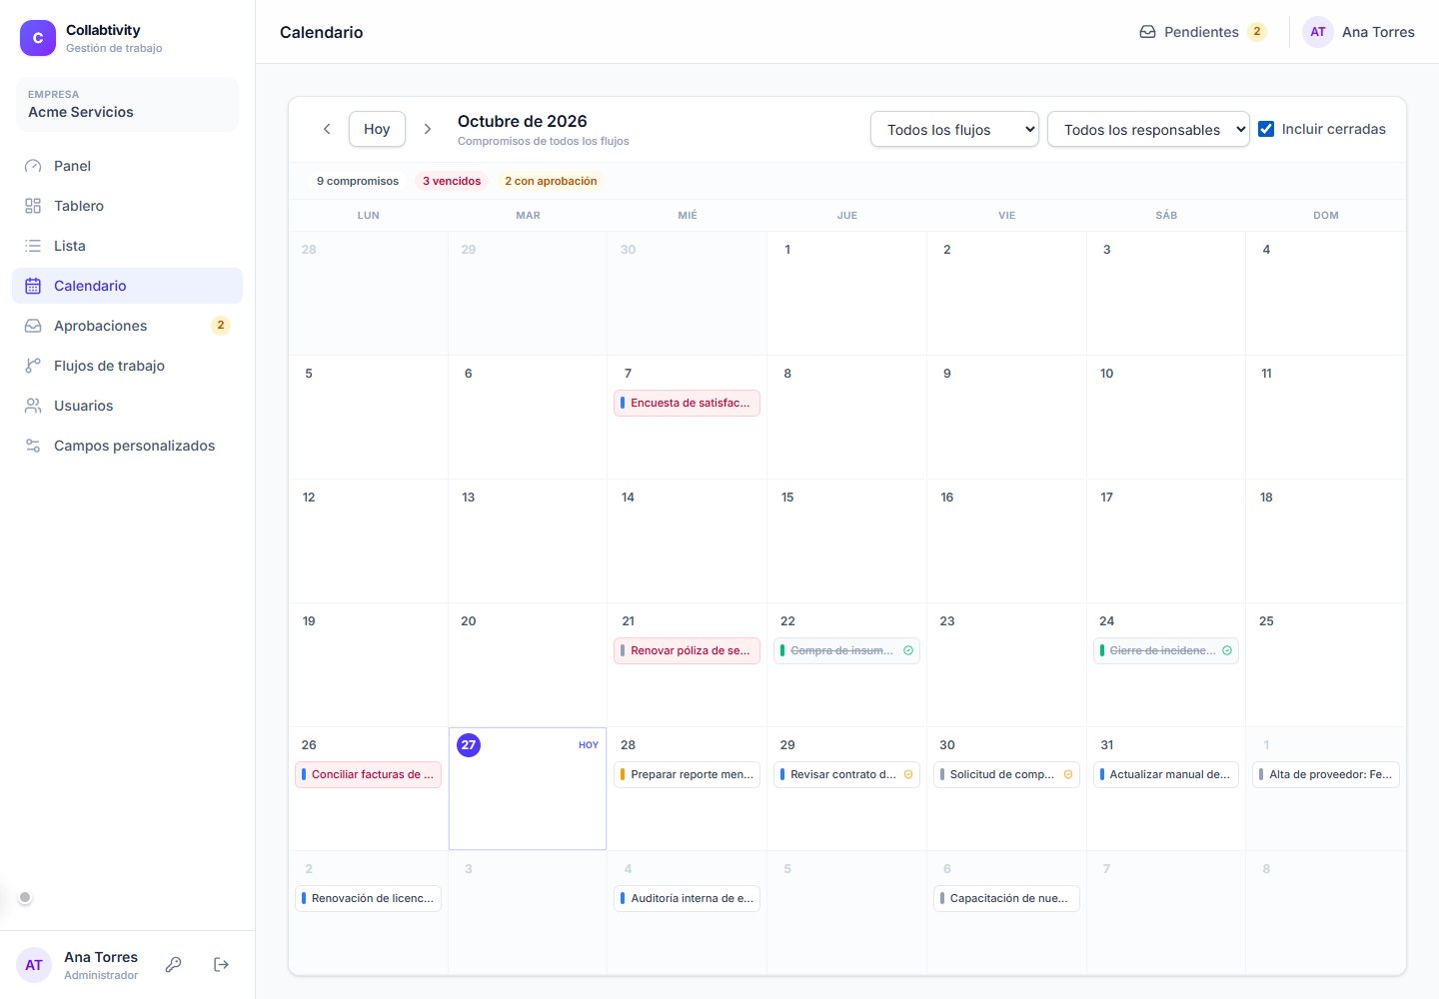Click the check icon on Compra de insum event

coord(908,650)
